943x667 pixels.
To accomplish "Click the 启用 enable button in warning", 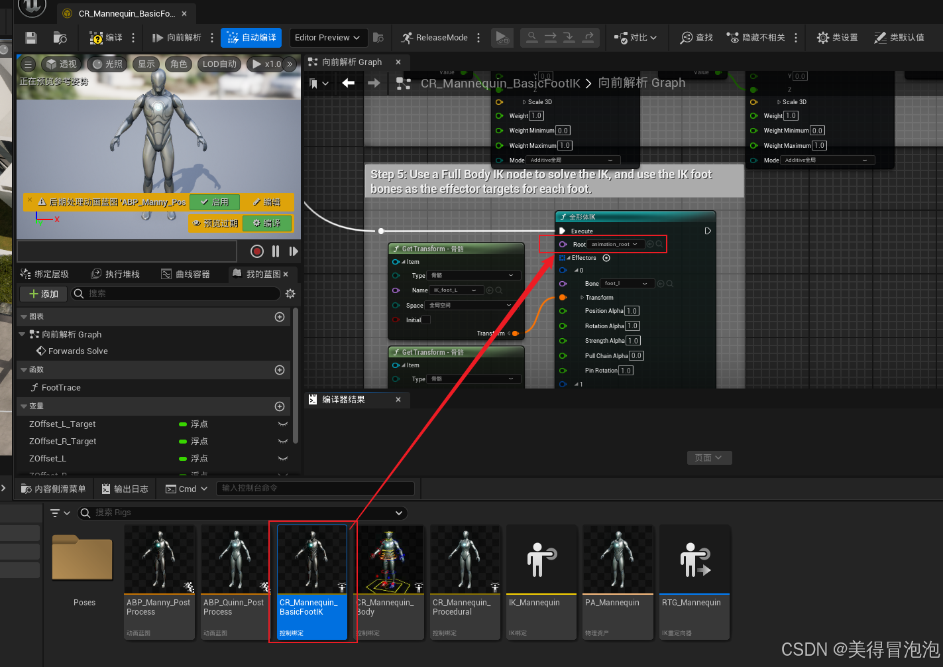I will [215, 202].
